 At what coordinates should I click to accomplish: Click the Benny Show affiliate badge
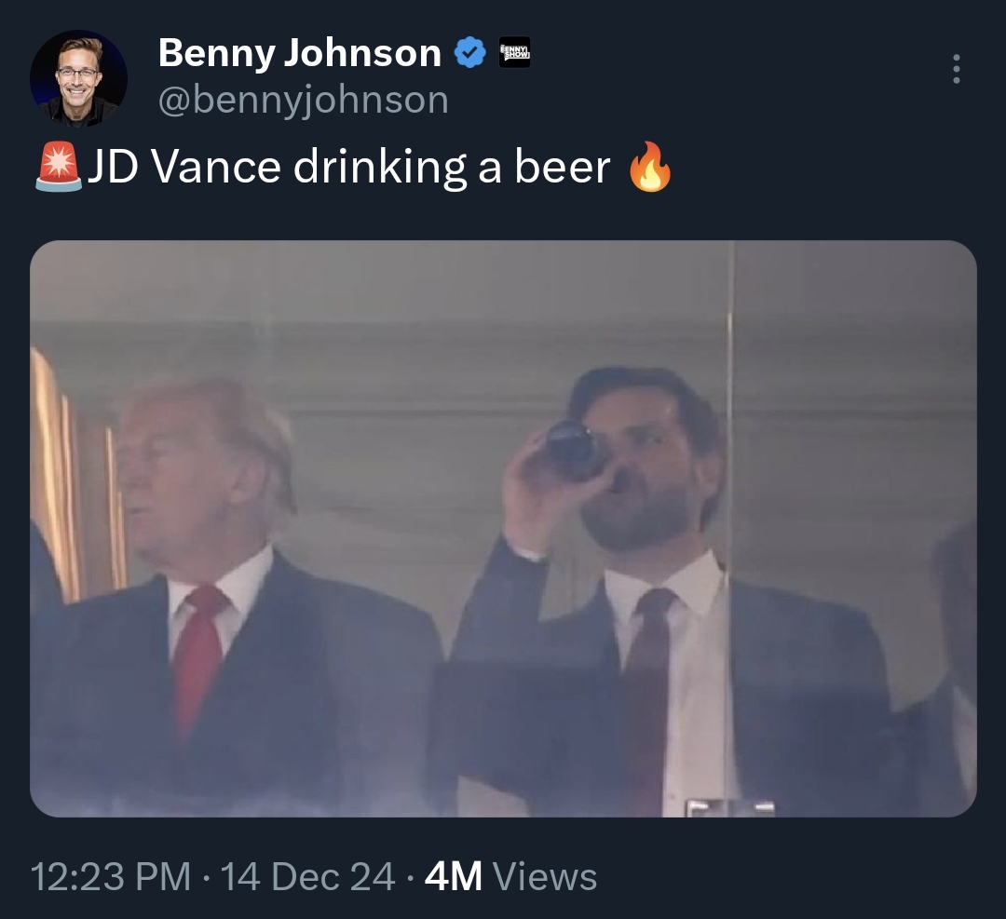pyautogui.click(x=514, y=52)
